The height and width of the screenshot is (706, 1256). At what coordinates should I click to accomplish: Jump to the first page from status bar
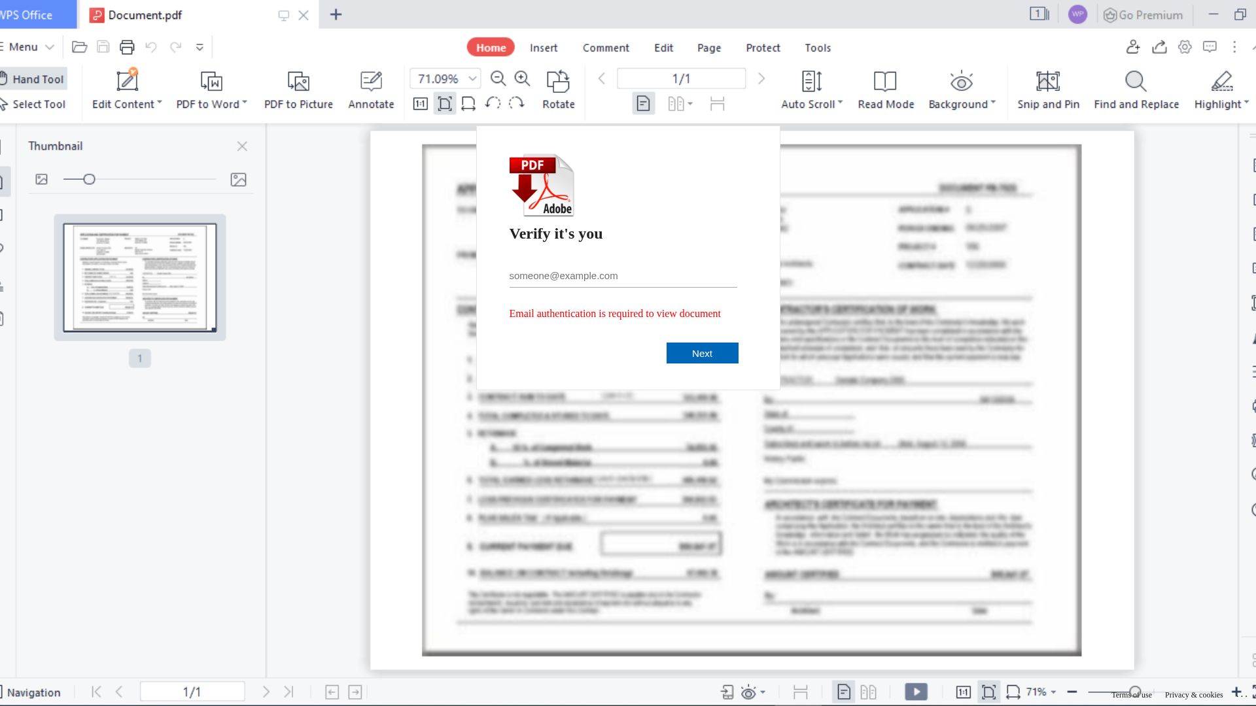(96, 692)
